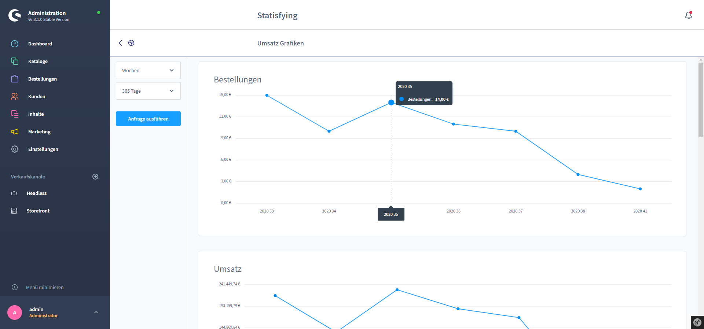Click the Shopware logo icon
This screenshot has width=704, height=329.
[15, 15]
